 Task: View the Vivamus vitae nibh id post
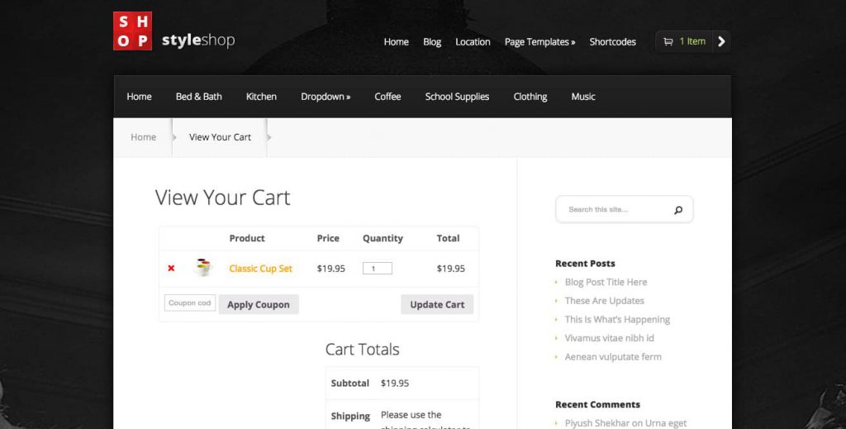[609, 338]
